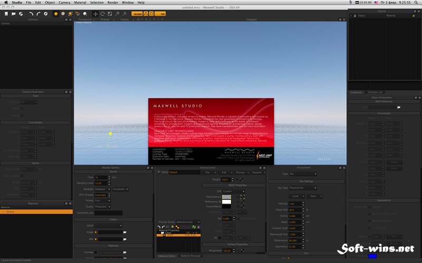Open the IOR Custom dropdown
Image resolution: width=422 pixels, height=263 pixels.
(x=234, y=191)
